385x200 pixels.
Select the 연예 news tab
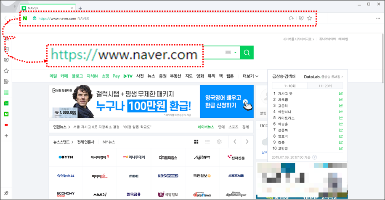[x=221, y=127]
